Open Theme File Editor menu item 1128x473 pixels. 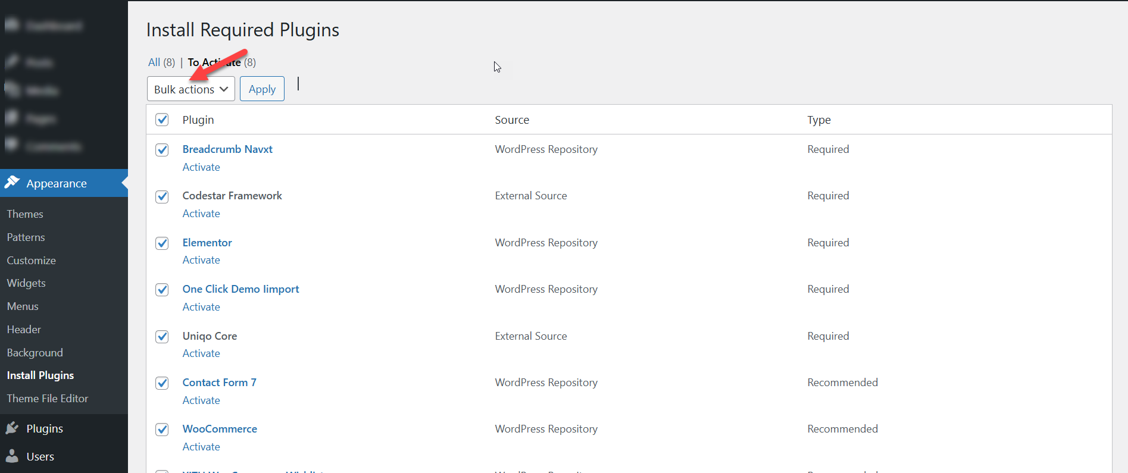pos(48,399)
